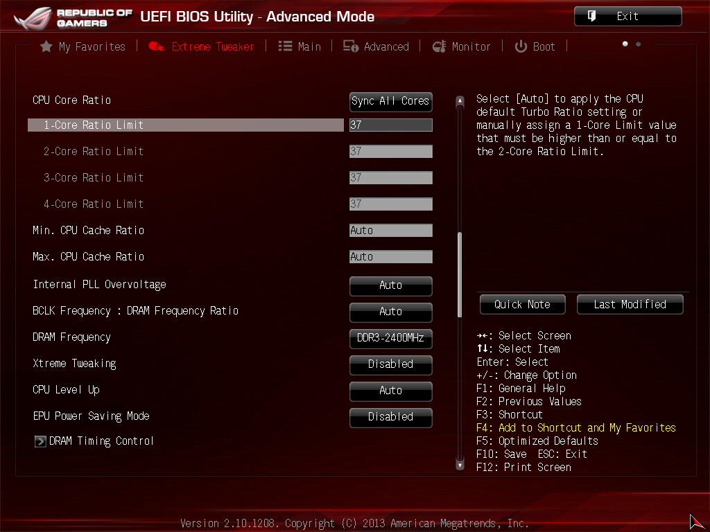Image resolution: width=710 pixels, height=532 pixels.
Task: Open the Quick Note button
Action: click(522, 305)
